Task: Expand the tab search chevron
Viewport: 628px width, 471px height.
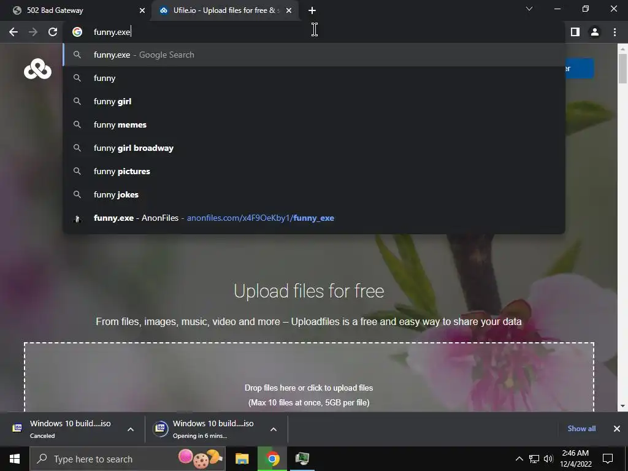Action: click(x=529, y=9)
